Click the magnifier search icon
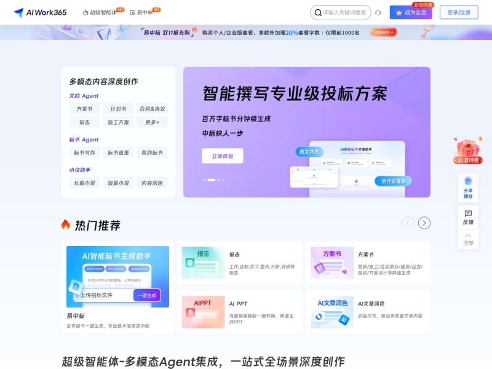 tap(318, 12)
